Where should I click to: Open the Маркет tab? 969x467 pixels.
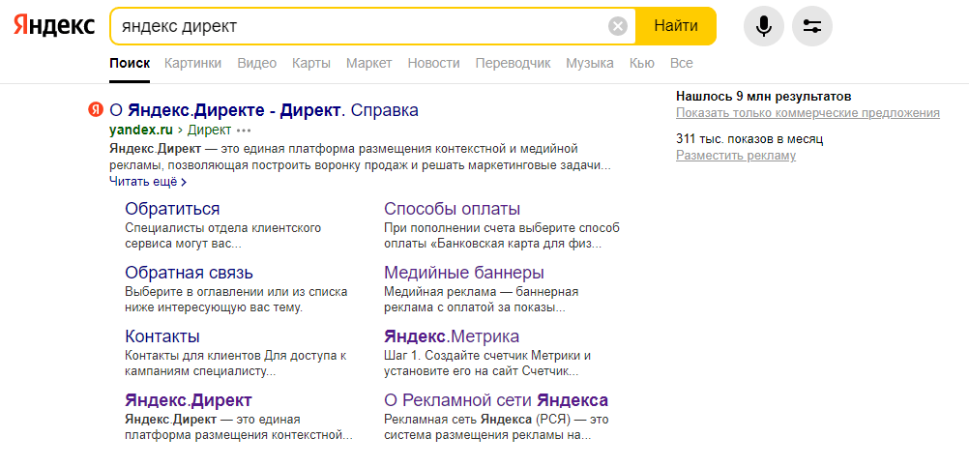pos(369,63)
